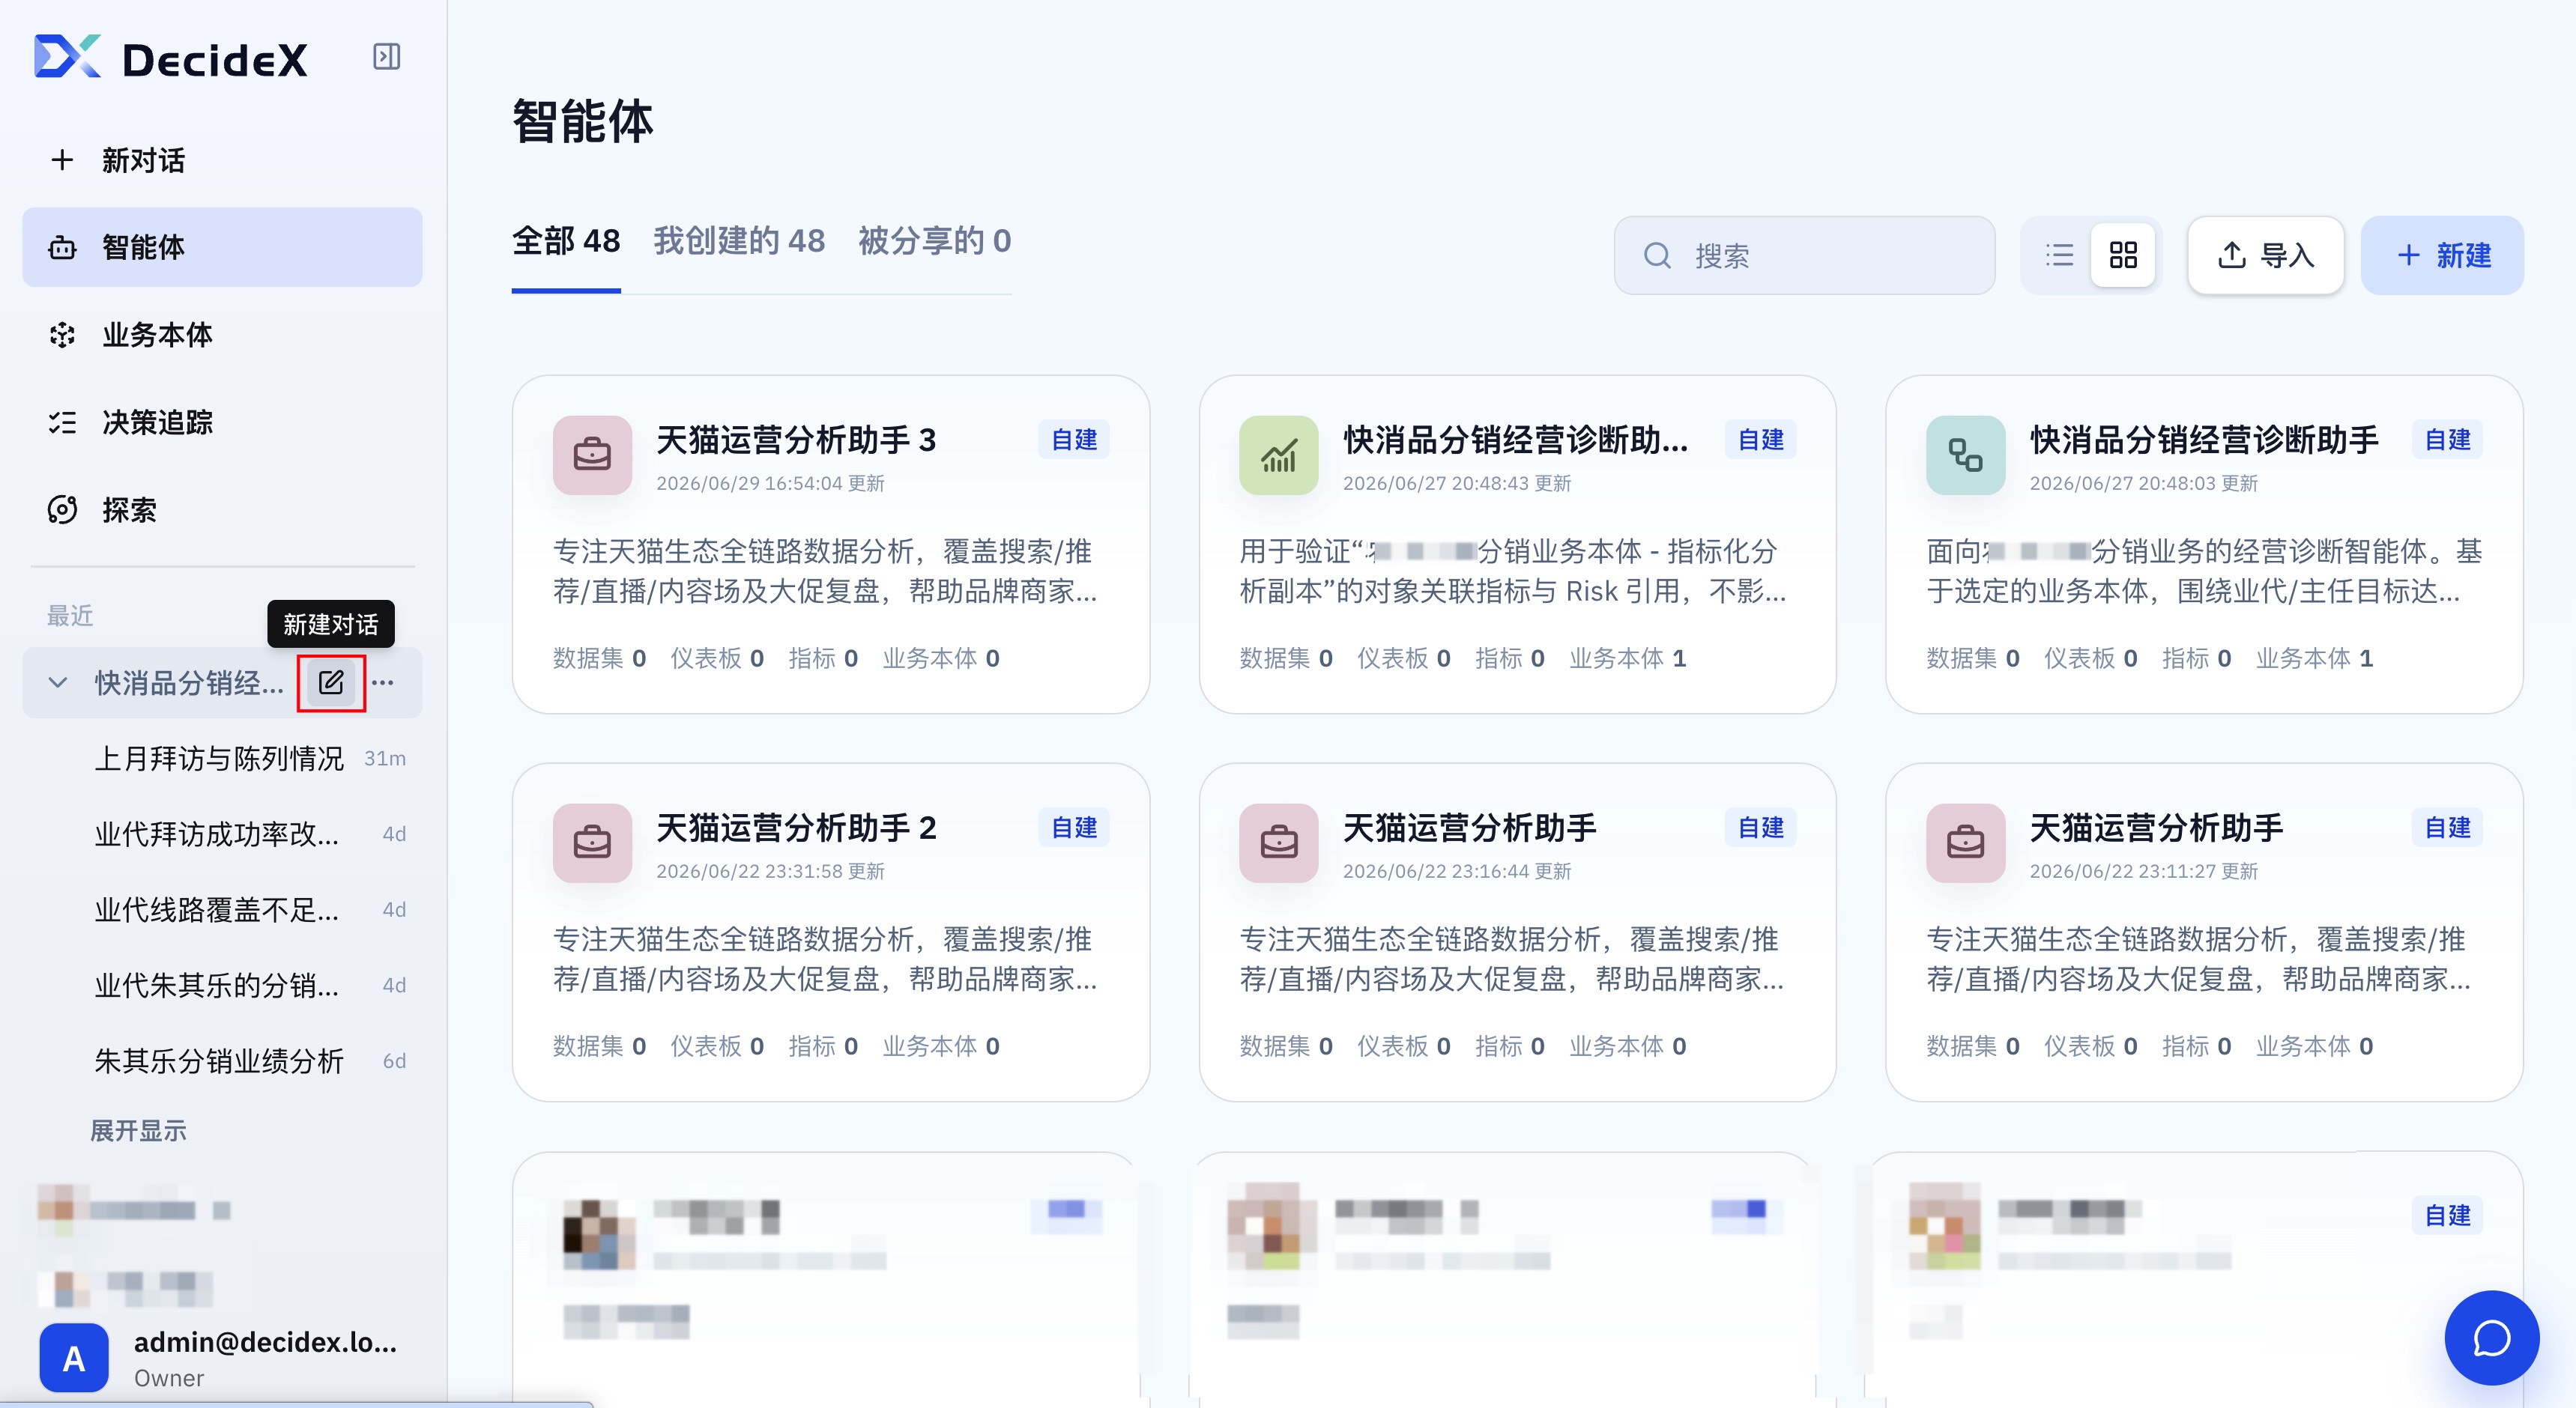Click the briefcase icon of 天猫运营分析助手 2
The height and width of the screenshot is (1408, 2576).
pos(593,843)
